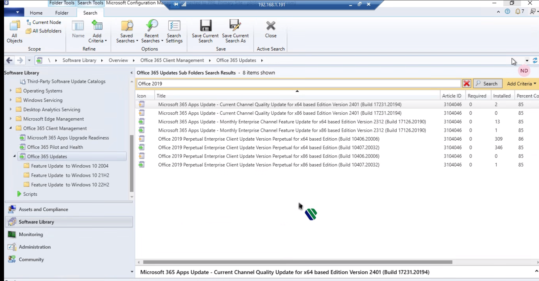Select Office 2019 x64 Build 10406.20006 row
Image resolution: width=539 pixels, height=281 pixels.
[x=337, y=139]
